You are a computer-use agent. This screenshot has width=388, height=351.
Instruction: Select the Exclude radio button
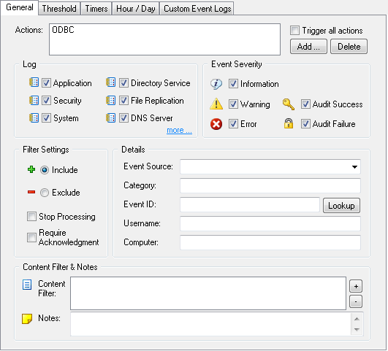coord(45,193)
